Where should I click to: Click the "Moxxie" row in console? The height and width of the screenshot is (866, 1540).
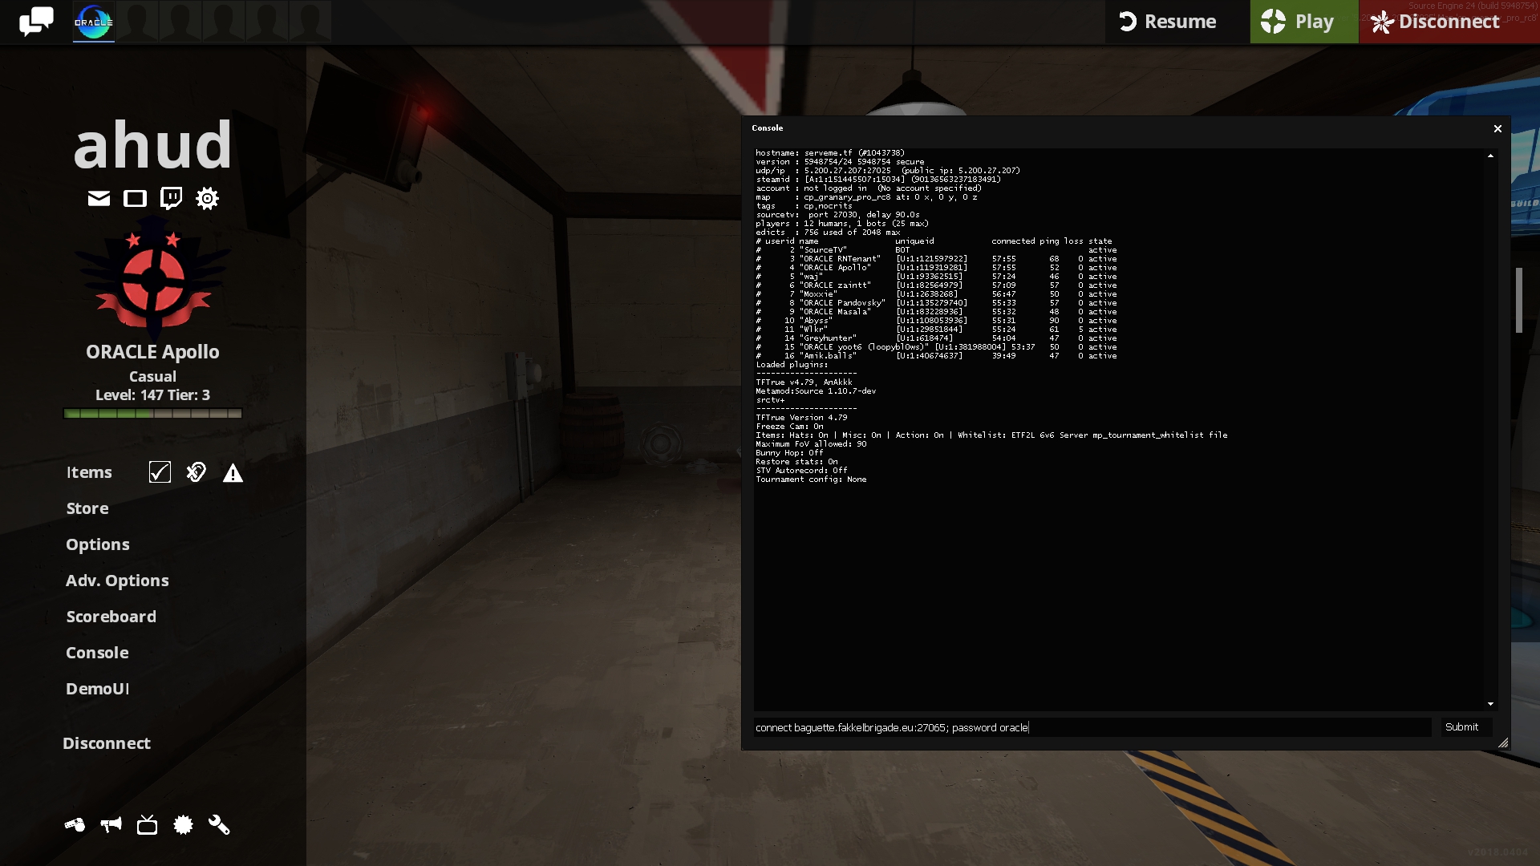(x=936, y=294)
